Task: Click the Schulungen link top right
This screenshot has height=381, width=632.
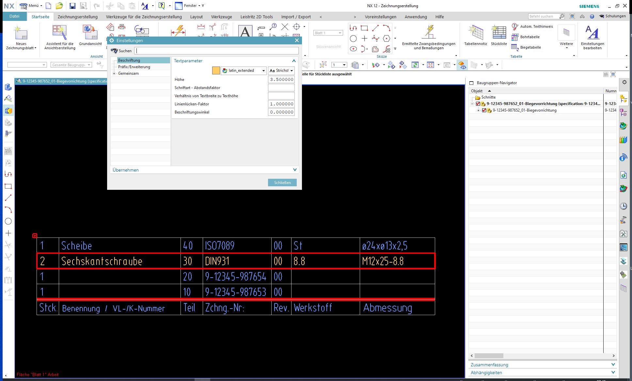Action: tap(612, 16)
